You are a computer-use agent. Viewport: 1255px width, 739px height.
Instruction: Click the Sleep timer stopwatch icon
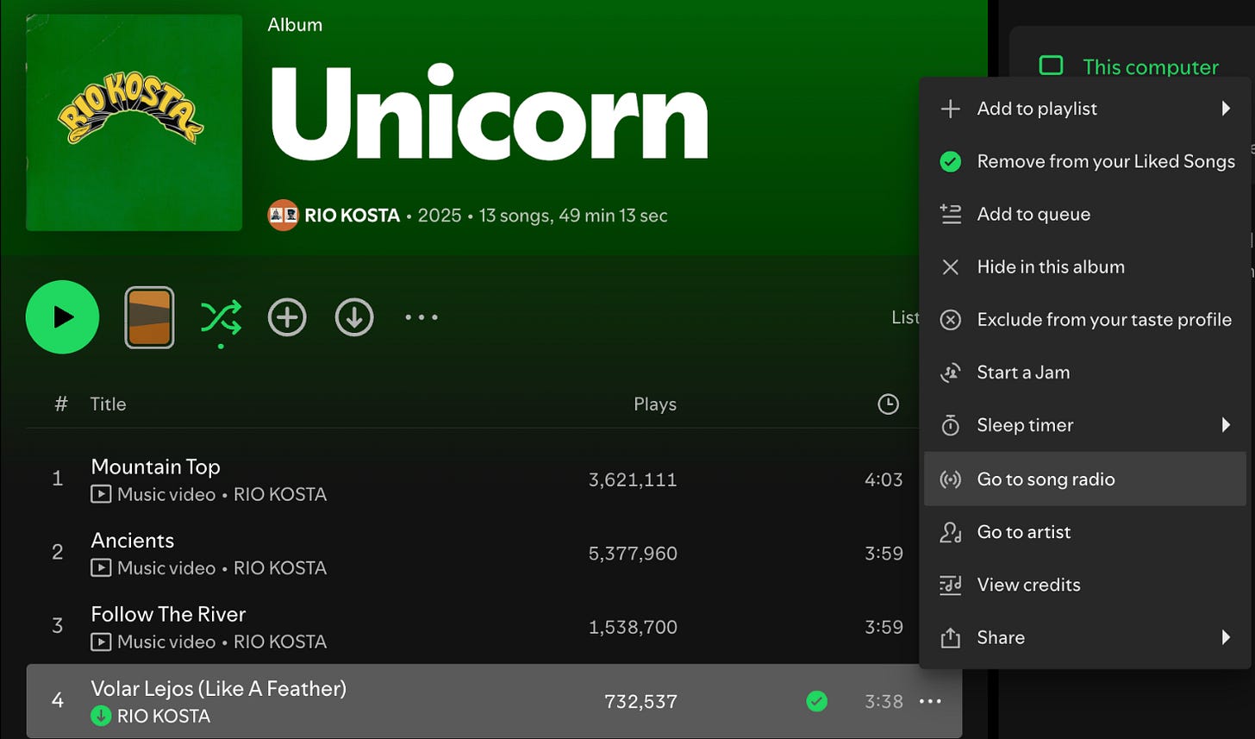click(950, 425)
